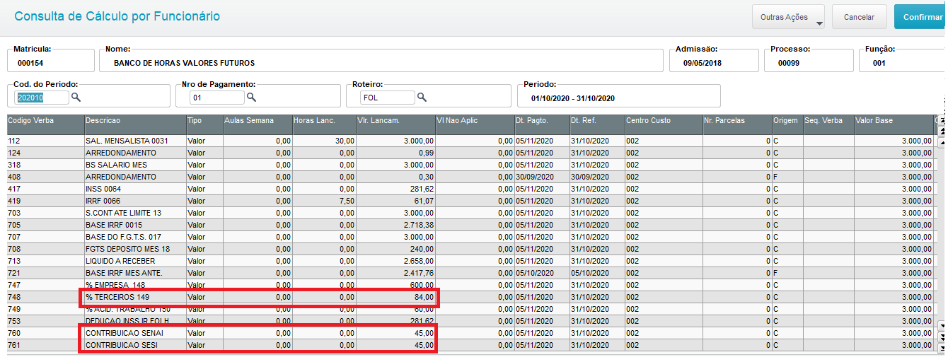Click the 240,00 FGTS deposit value
The image size is (948, 357).
[x=395, y=249]
